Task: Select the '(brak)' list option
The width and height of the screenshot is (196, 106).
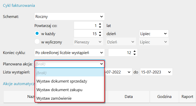Action: click(42, 73)
